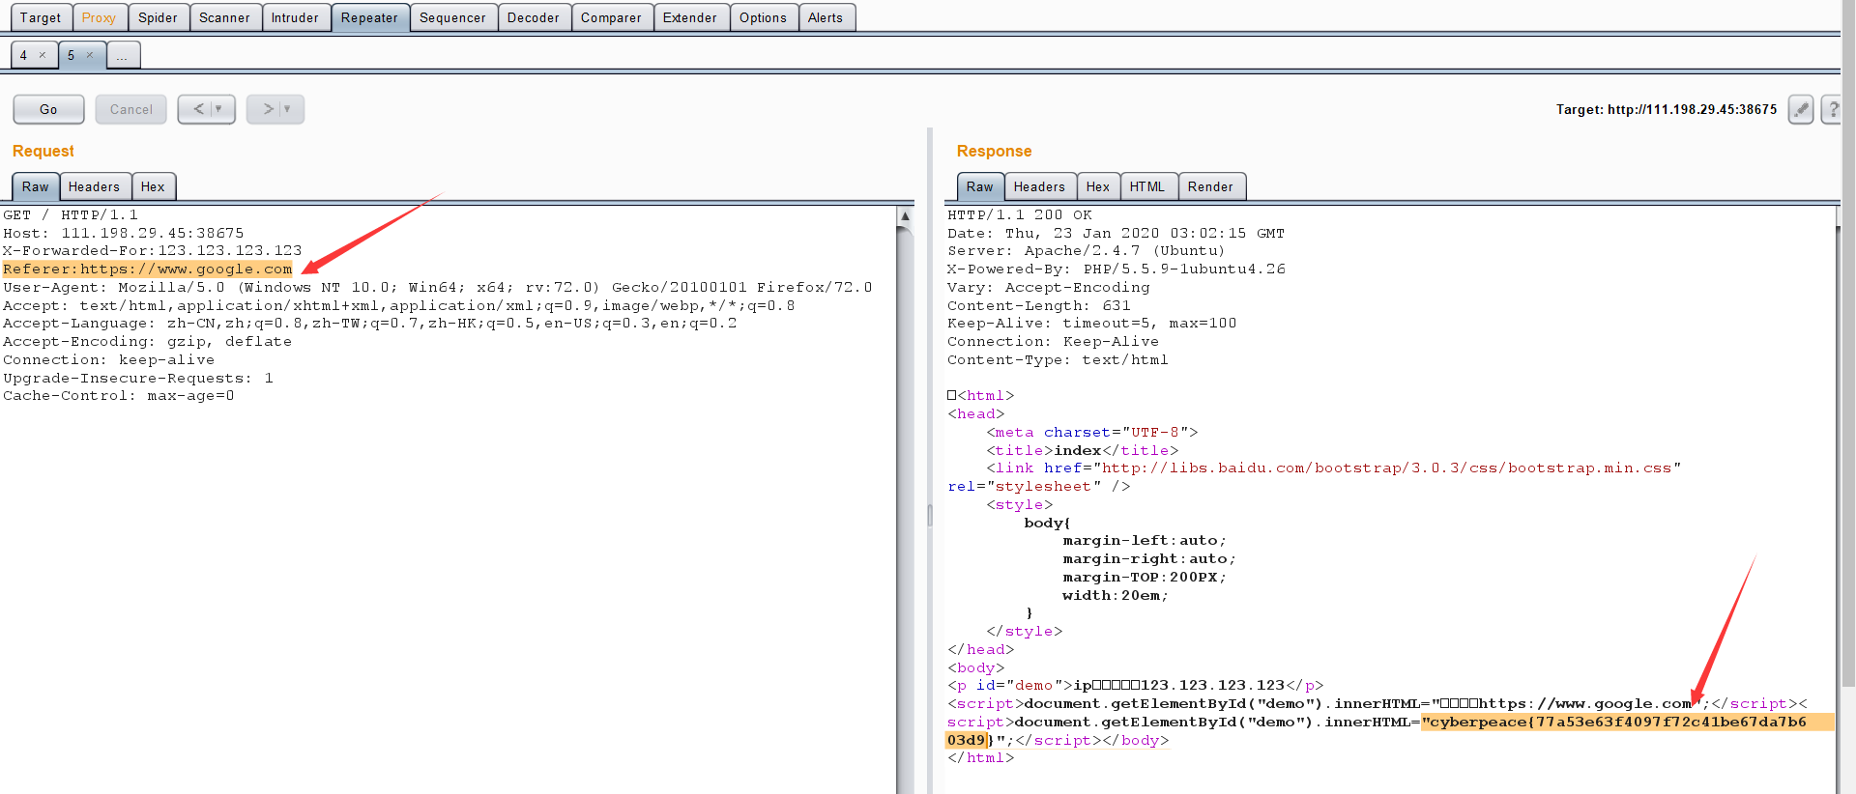Click the X-Forwarded-For header line

pyautogui.click(x=153, y=251)
